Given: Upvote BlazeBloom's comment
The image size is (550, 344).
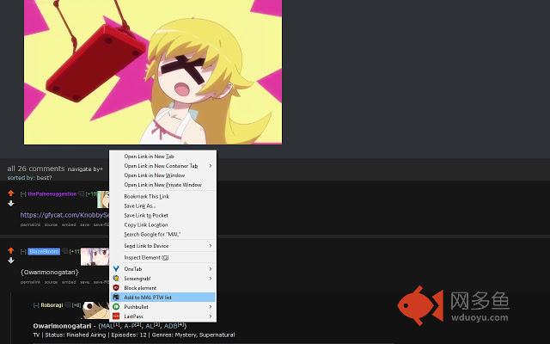Looking at the screenshot, I should click(x=11, y=250).
